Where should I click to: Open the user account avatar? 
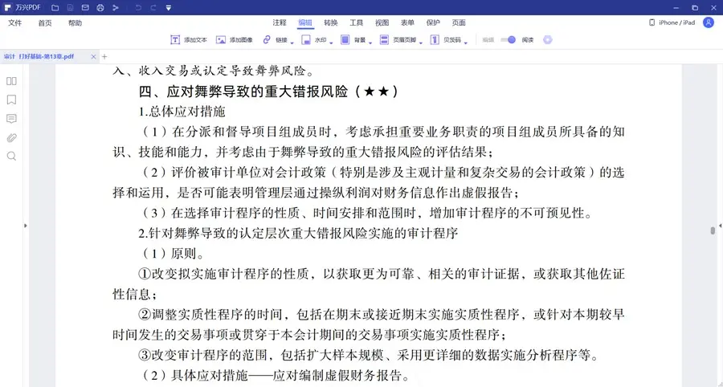[x=709, y=22]
